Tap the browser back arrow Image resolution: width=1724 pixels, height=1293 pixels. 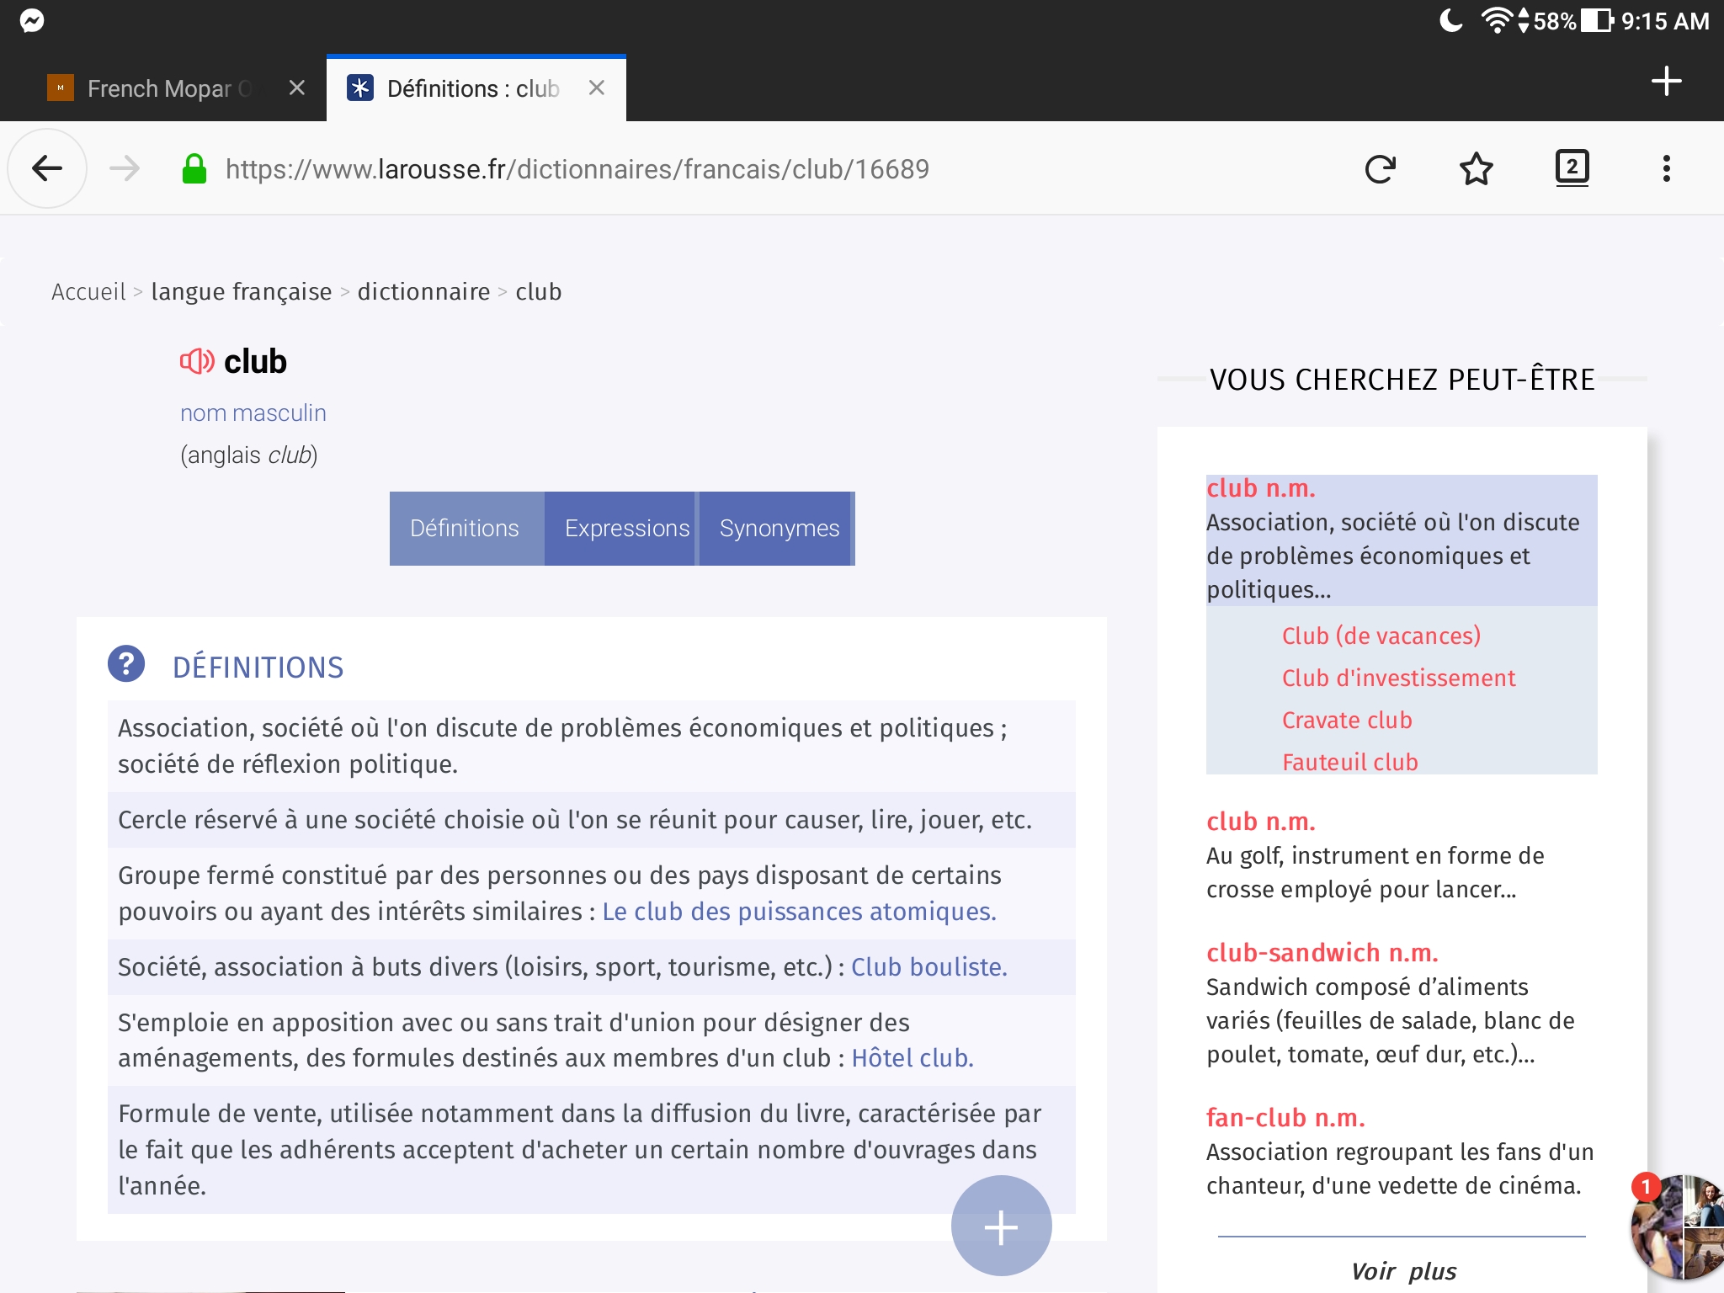coord(47,168)
